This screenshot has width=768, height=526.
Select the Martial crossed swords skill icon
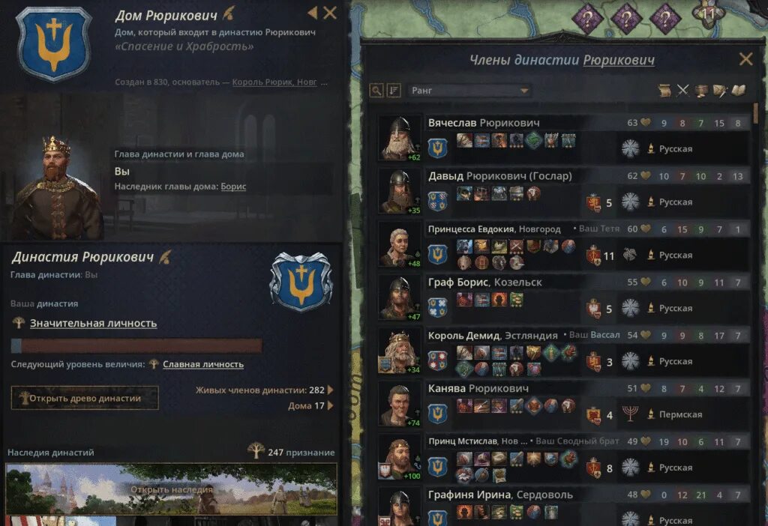click(x=682, y=91)
